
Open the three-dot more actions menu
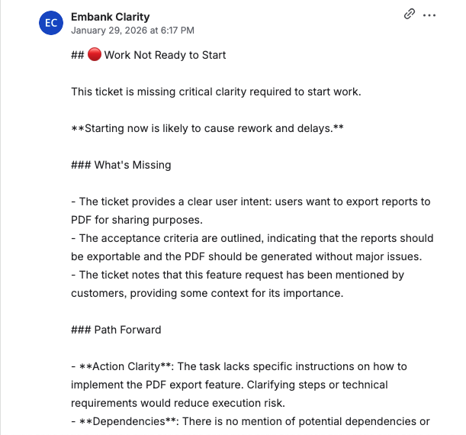429,14
